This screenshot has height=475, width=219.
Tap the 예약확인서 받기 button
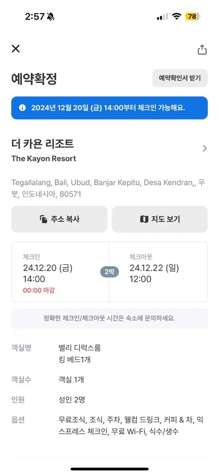[x=180, y=78]
